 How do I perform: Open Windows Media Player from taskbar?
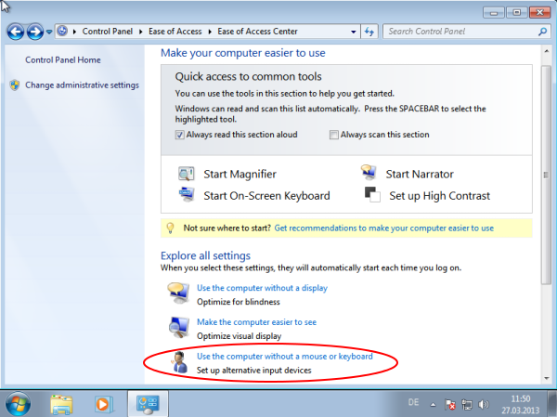pyautogui.click(x=104, y=404)
